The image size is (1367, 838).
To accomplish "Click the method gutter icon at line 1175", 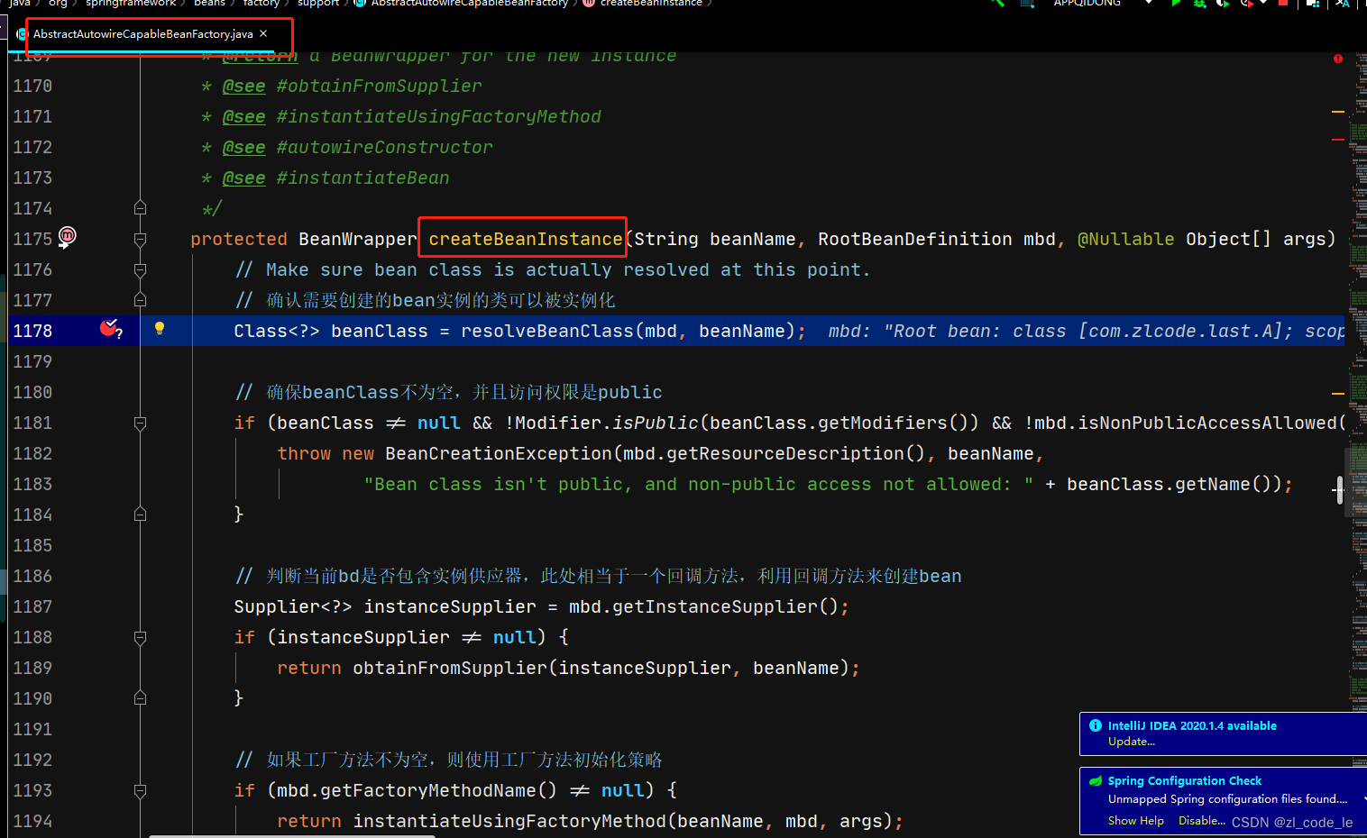I will click(68, 236).
